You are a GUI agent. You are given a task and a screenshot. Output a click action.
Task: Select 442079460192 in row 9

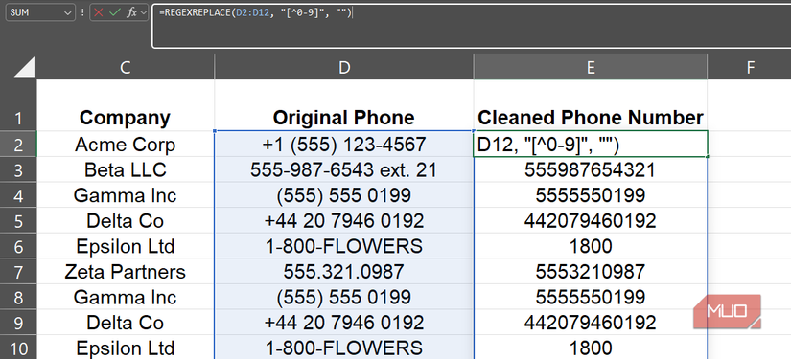pos(591,323)
